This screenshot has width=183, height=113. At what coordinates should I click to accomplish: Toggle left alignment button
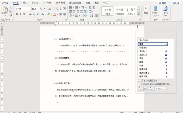(x=70, y=11)
